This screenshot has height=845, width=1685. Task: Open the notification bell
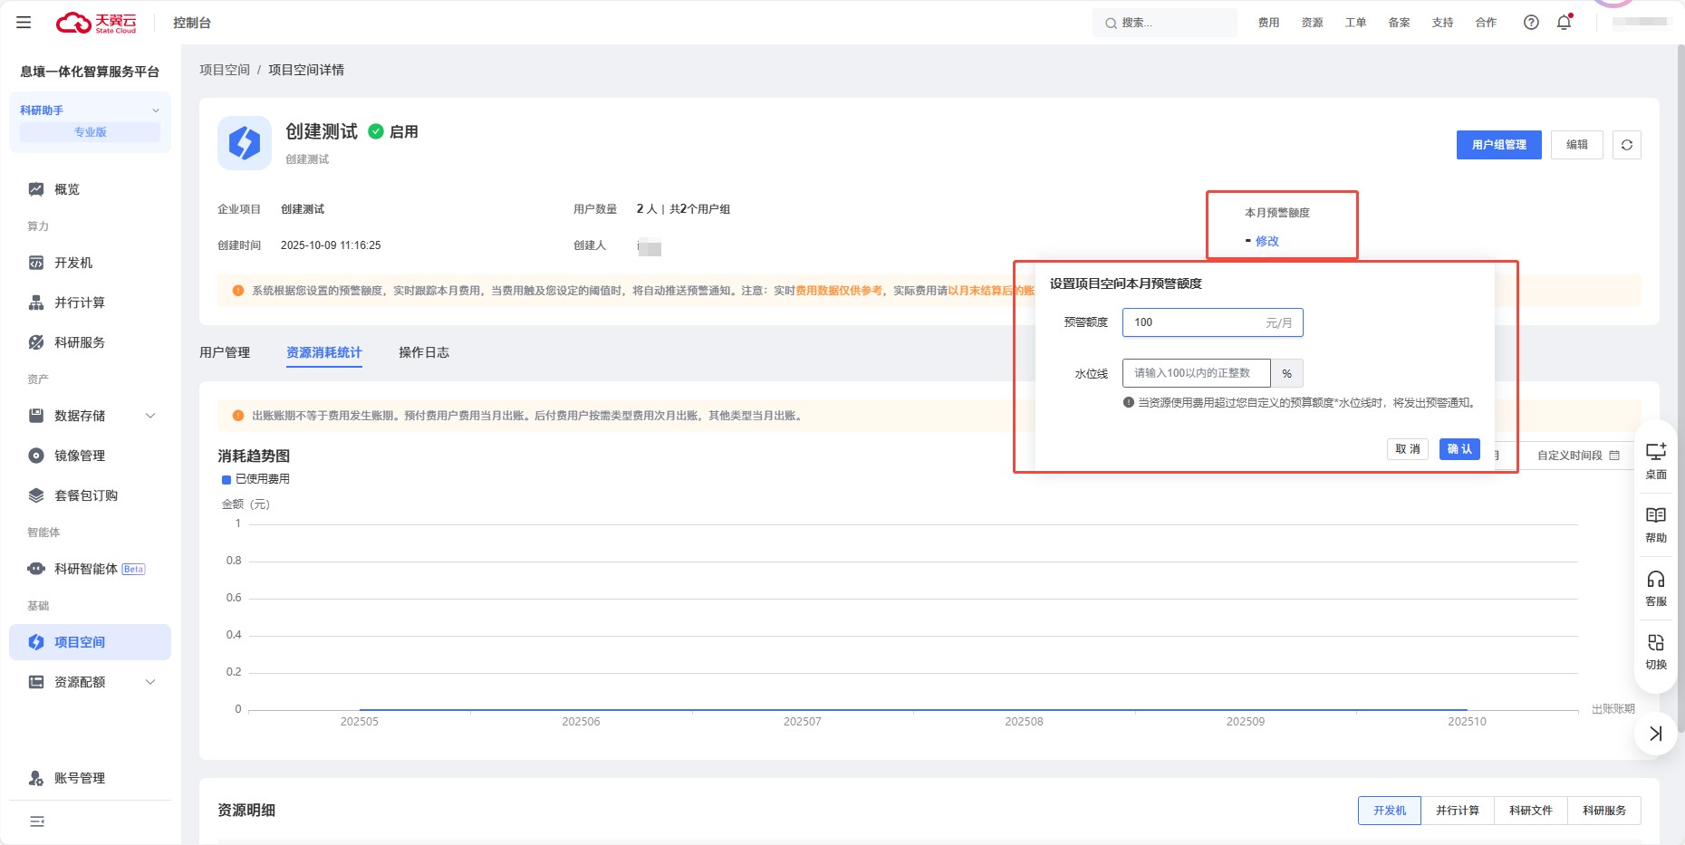pos(1564,23)
